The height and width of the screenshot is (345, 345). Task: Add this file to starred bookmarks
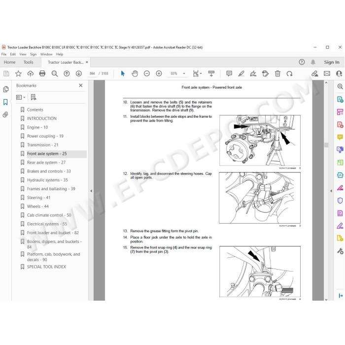[x=18, y=73]
